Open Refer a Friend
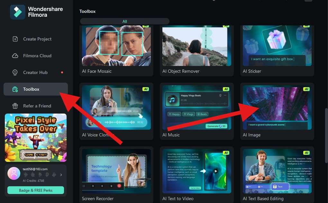The height and width of the screenshot is (203, 328). point(36,106)
